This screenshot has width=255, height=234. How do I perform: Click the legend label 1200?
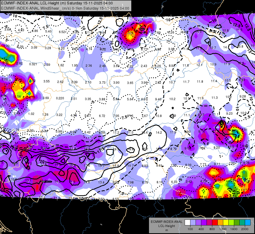point(223,229)
